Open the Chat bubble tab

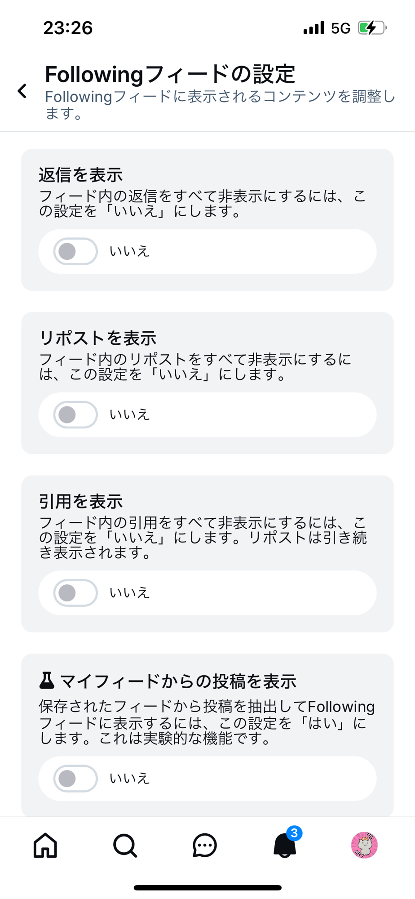(205, 846)
